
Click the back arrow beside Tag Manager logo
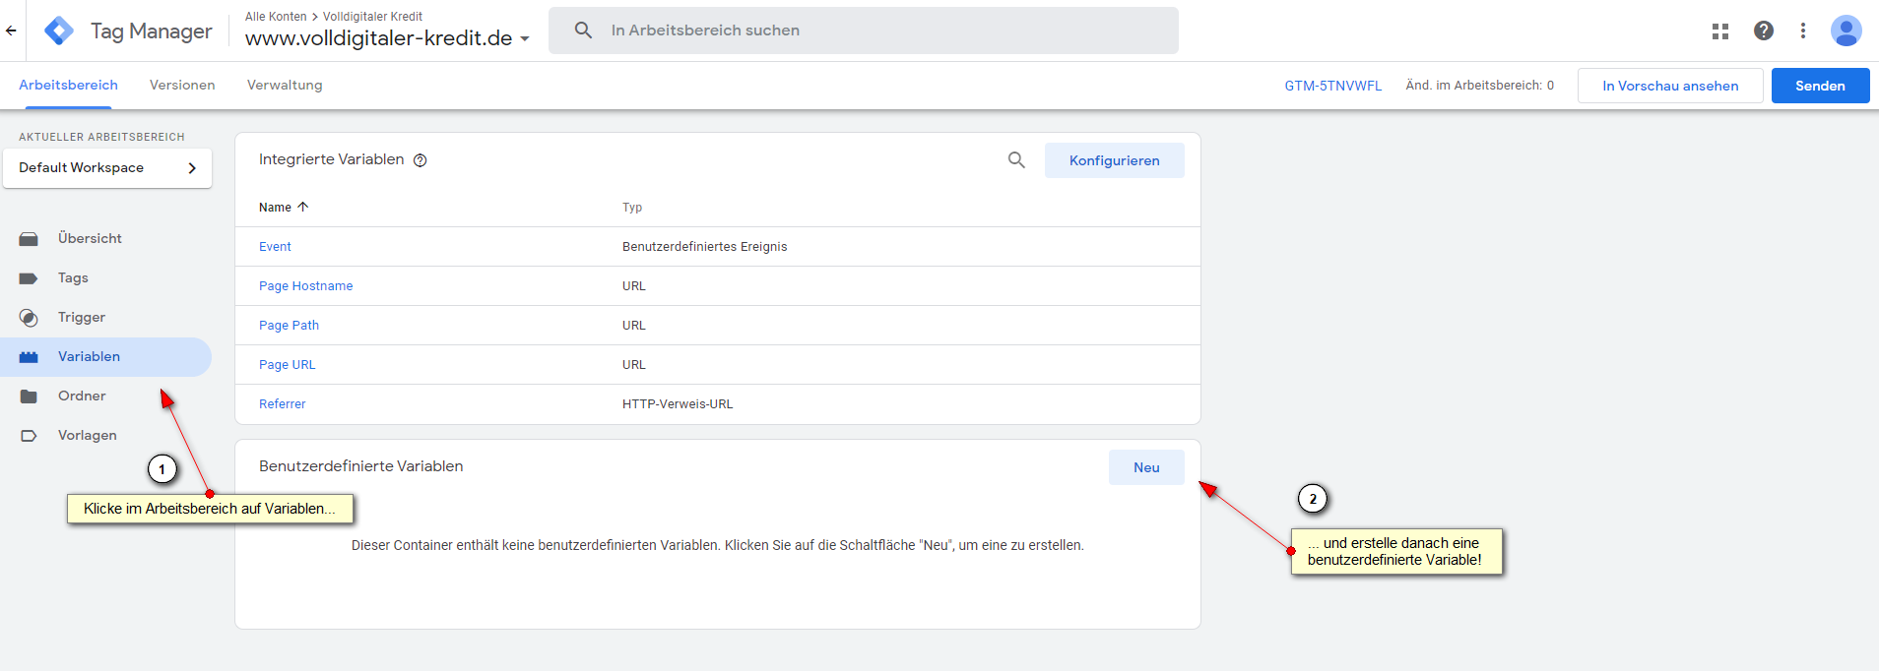[x=11, y=30]
